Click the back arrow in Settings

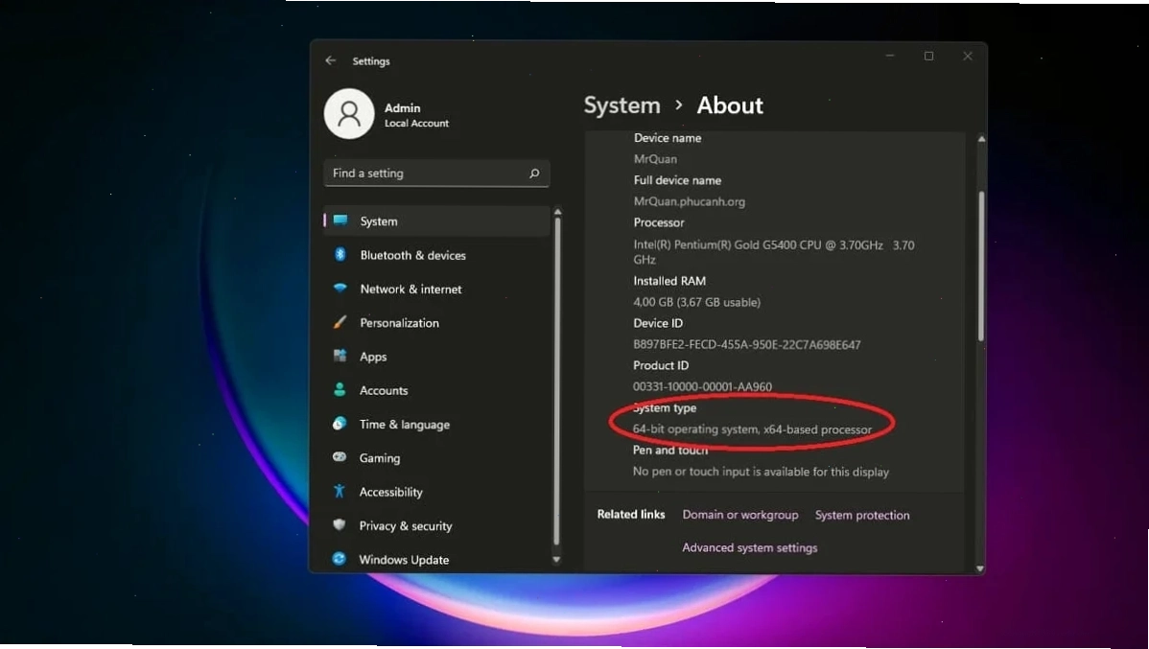pyautogui.click(x=331, y=60)
